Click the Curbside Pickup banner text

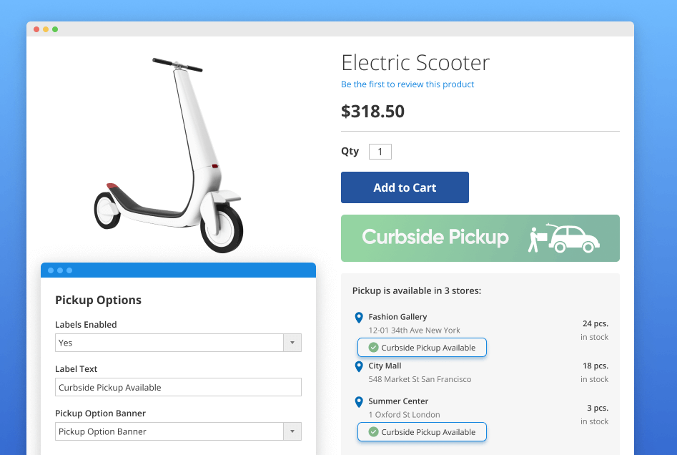(x=435, y=238)
